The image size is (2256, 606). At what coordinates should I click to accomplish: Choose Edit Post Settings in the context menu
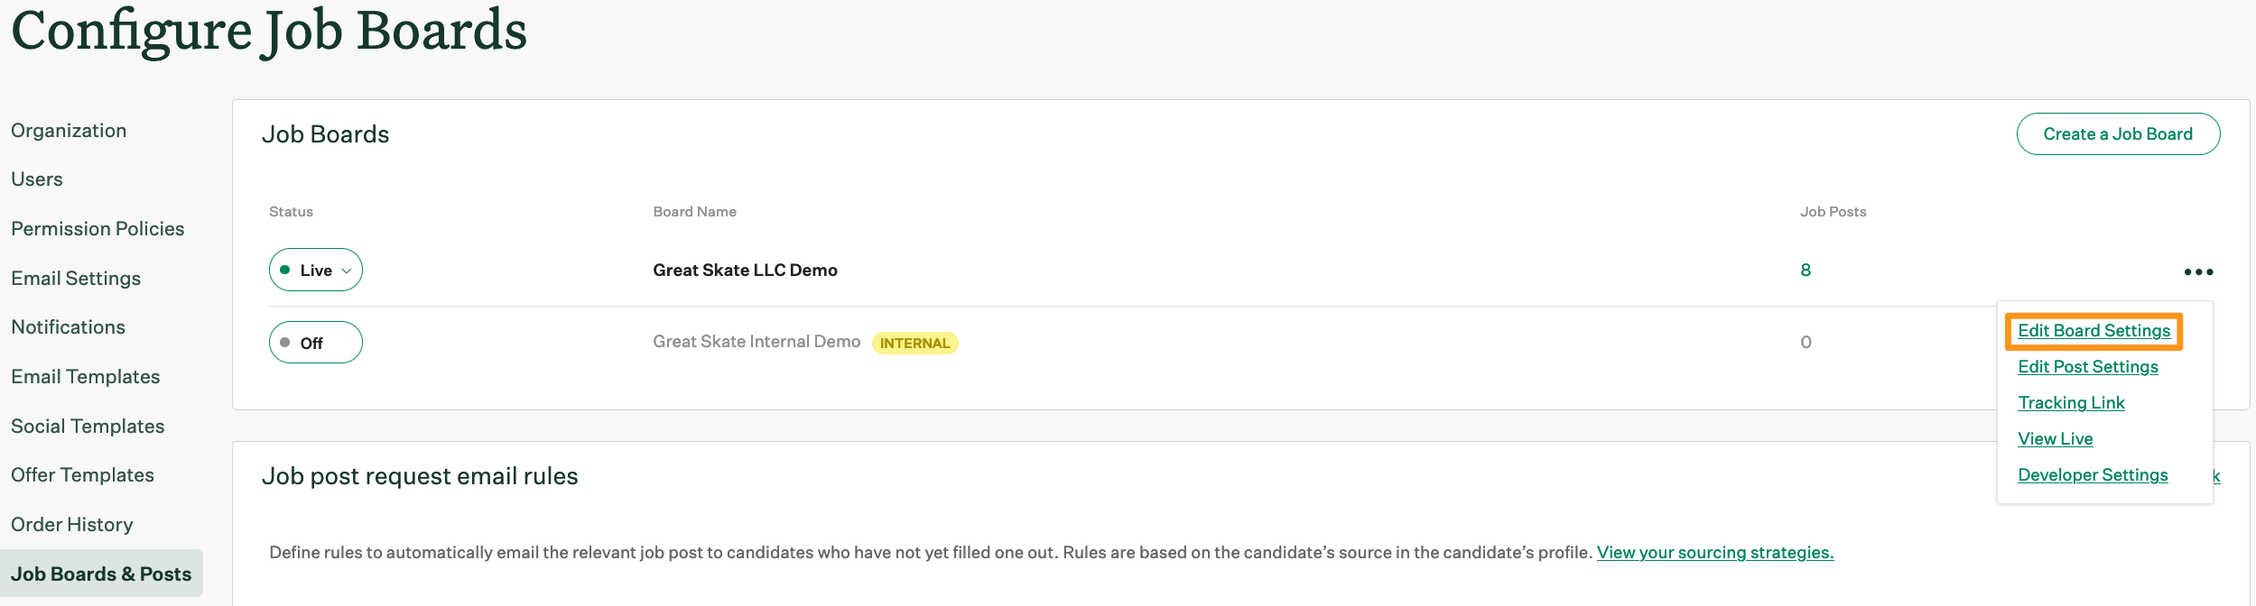[2087, 366]
